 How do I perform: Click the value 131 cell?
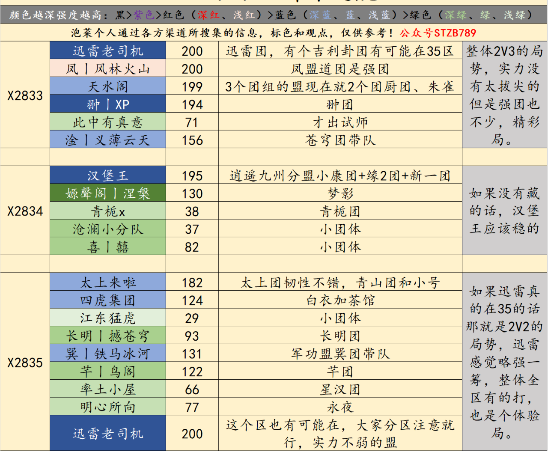coord(192,354)
